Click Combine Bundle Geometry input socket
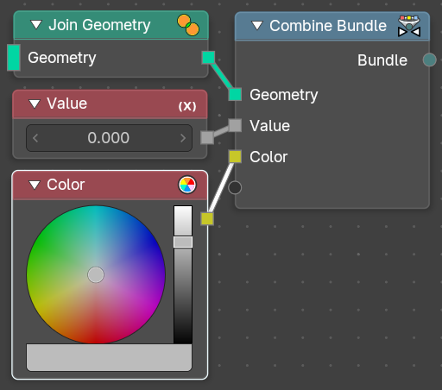The width and height of the screenshot is (442, 390). click(x=235, y=94)
